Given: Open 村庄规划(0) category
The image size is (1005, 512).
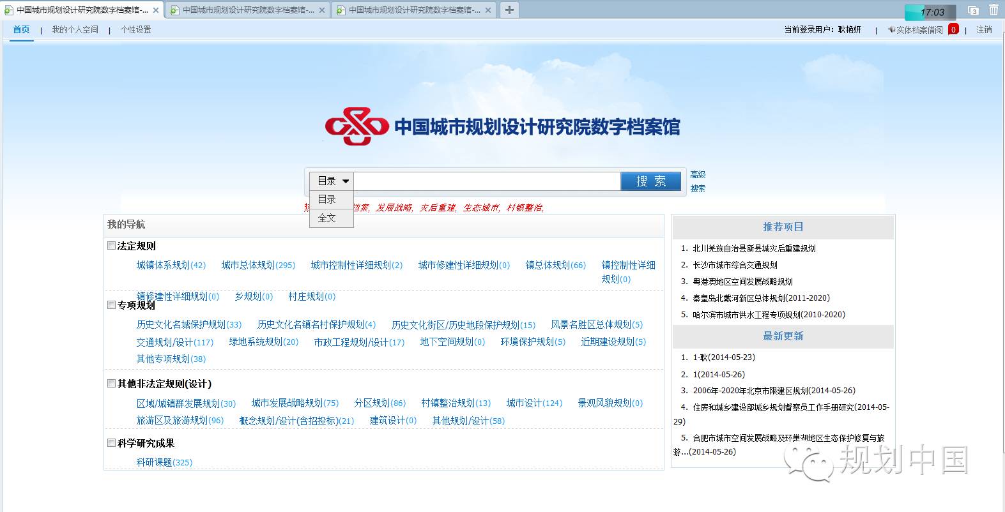Looking at the screenshot, I should point(312,296).
